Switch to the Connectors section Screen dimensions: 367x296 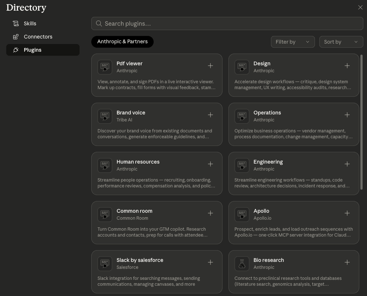coord(43,37)
